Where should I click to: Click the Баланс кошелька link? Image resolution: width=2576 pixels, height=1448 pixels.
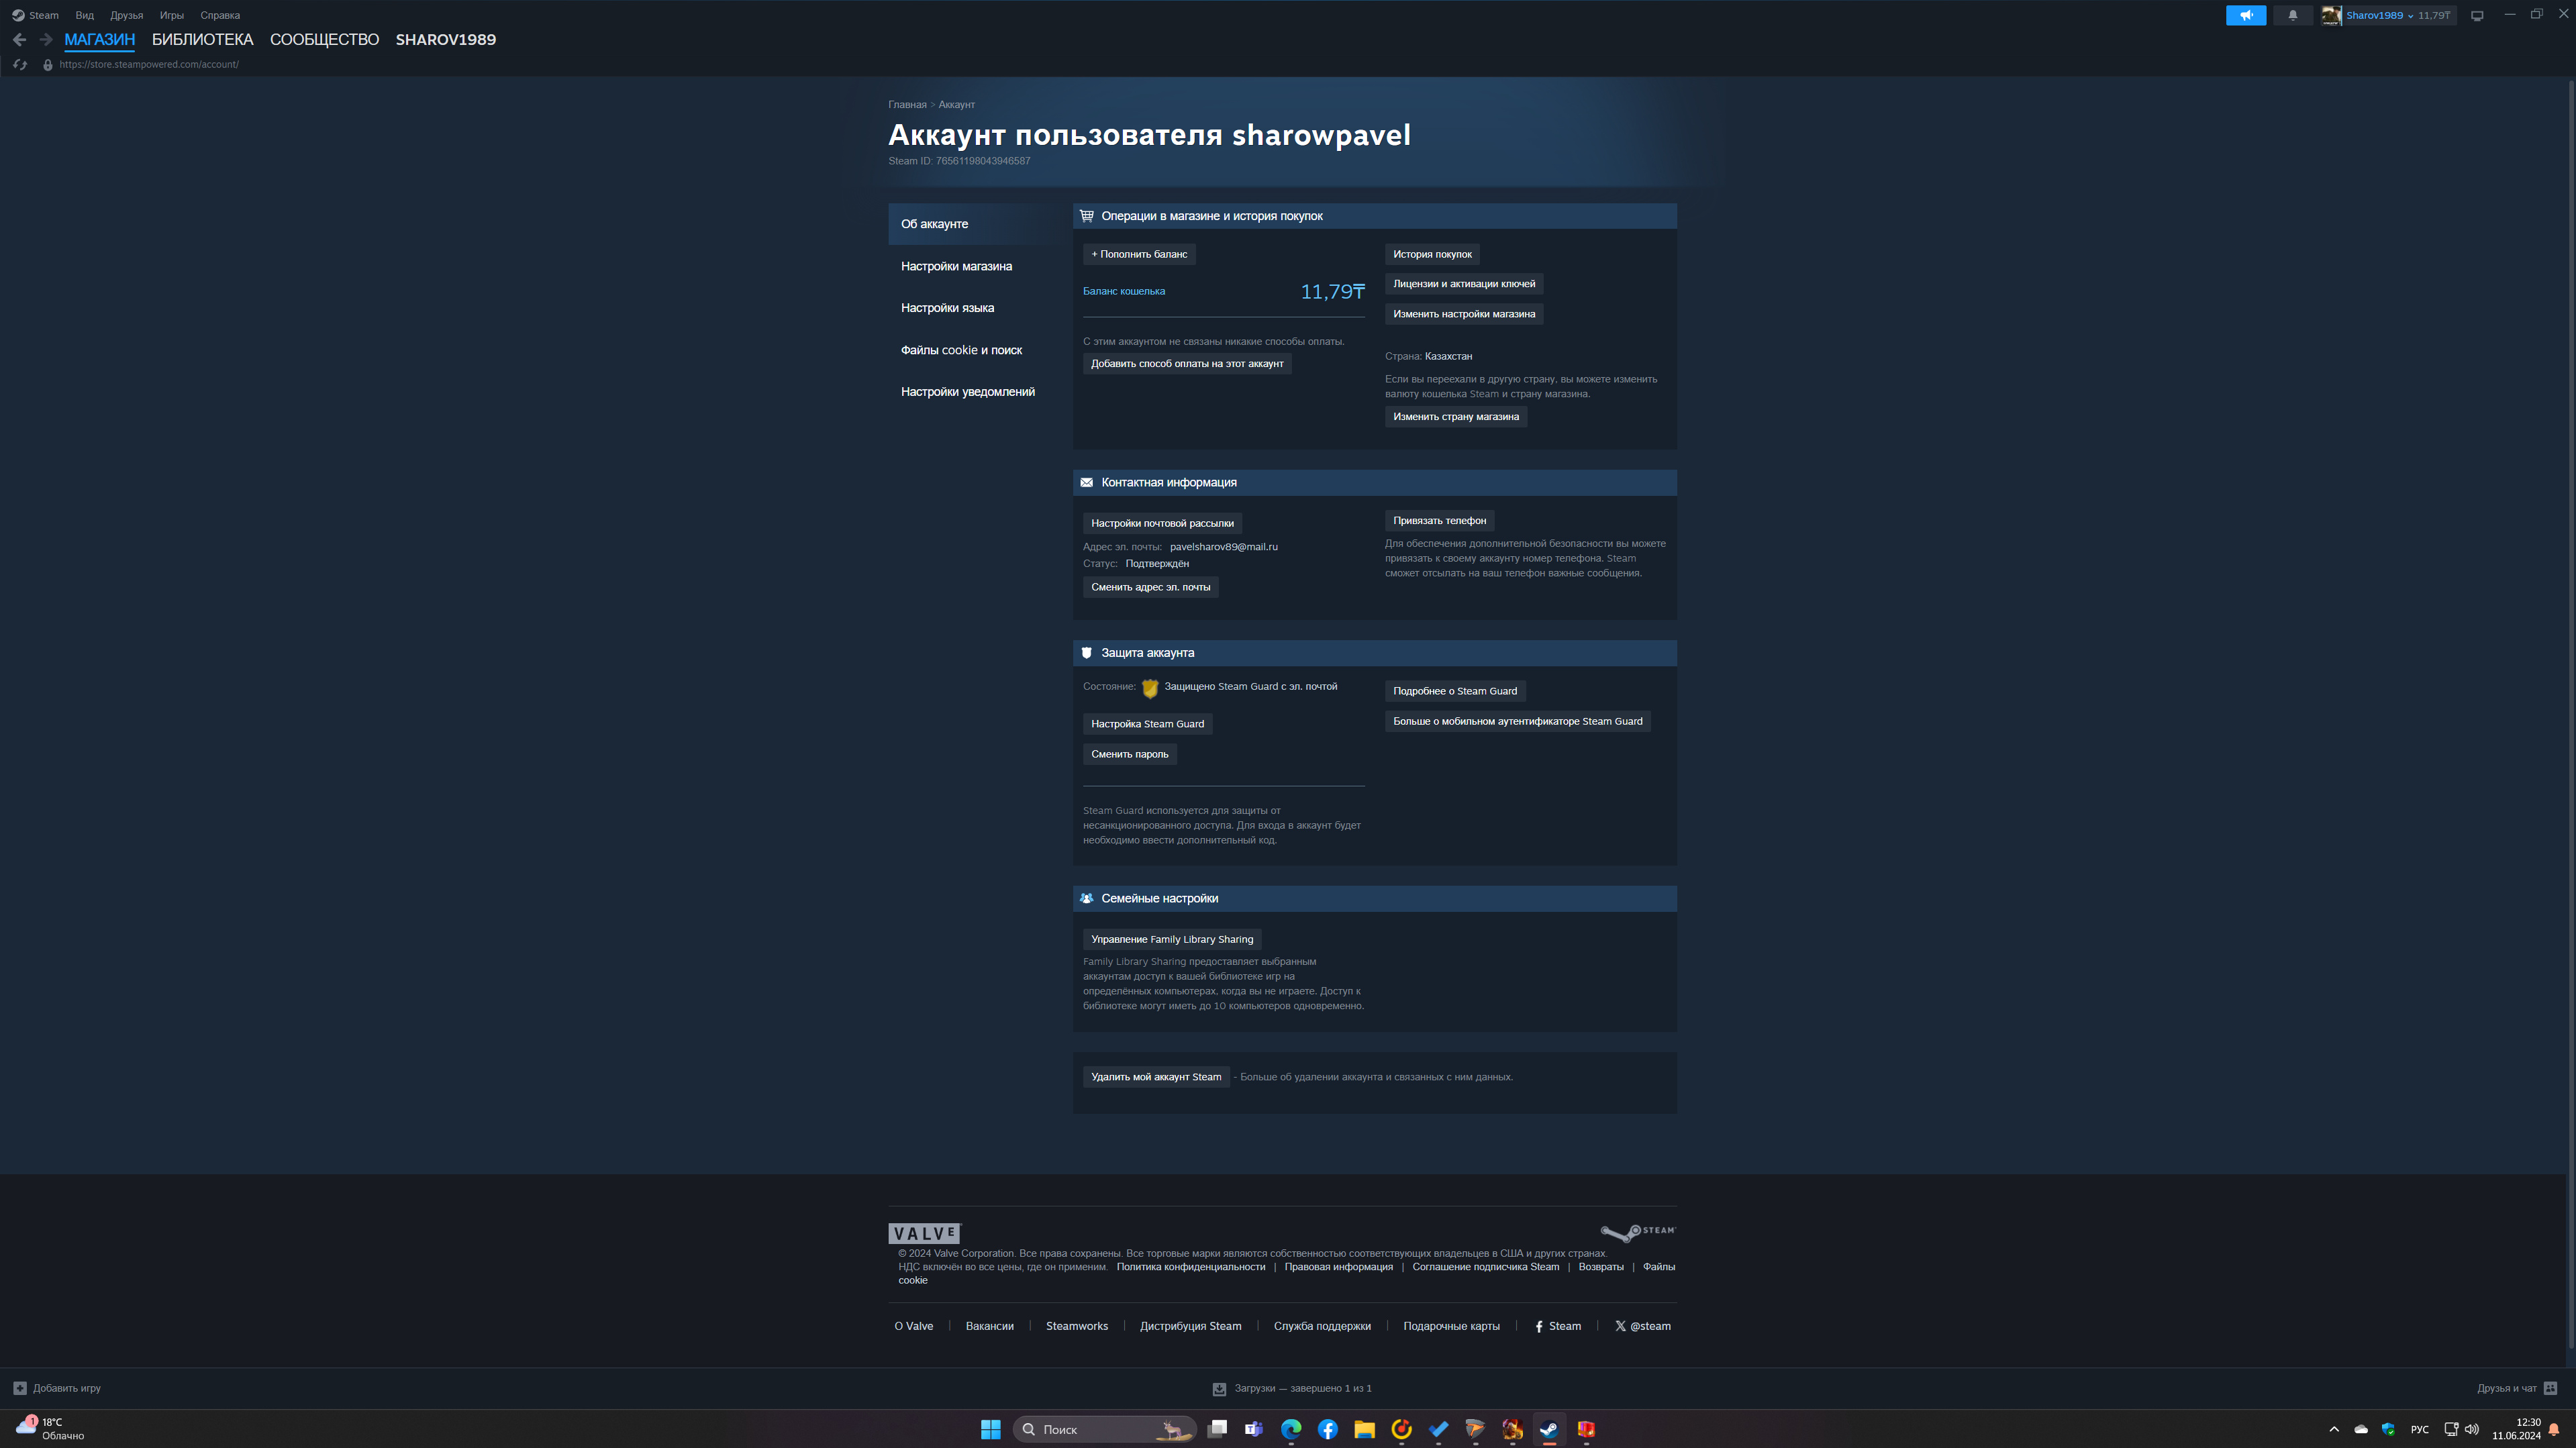1124,292
